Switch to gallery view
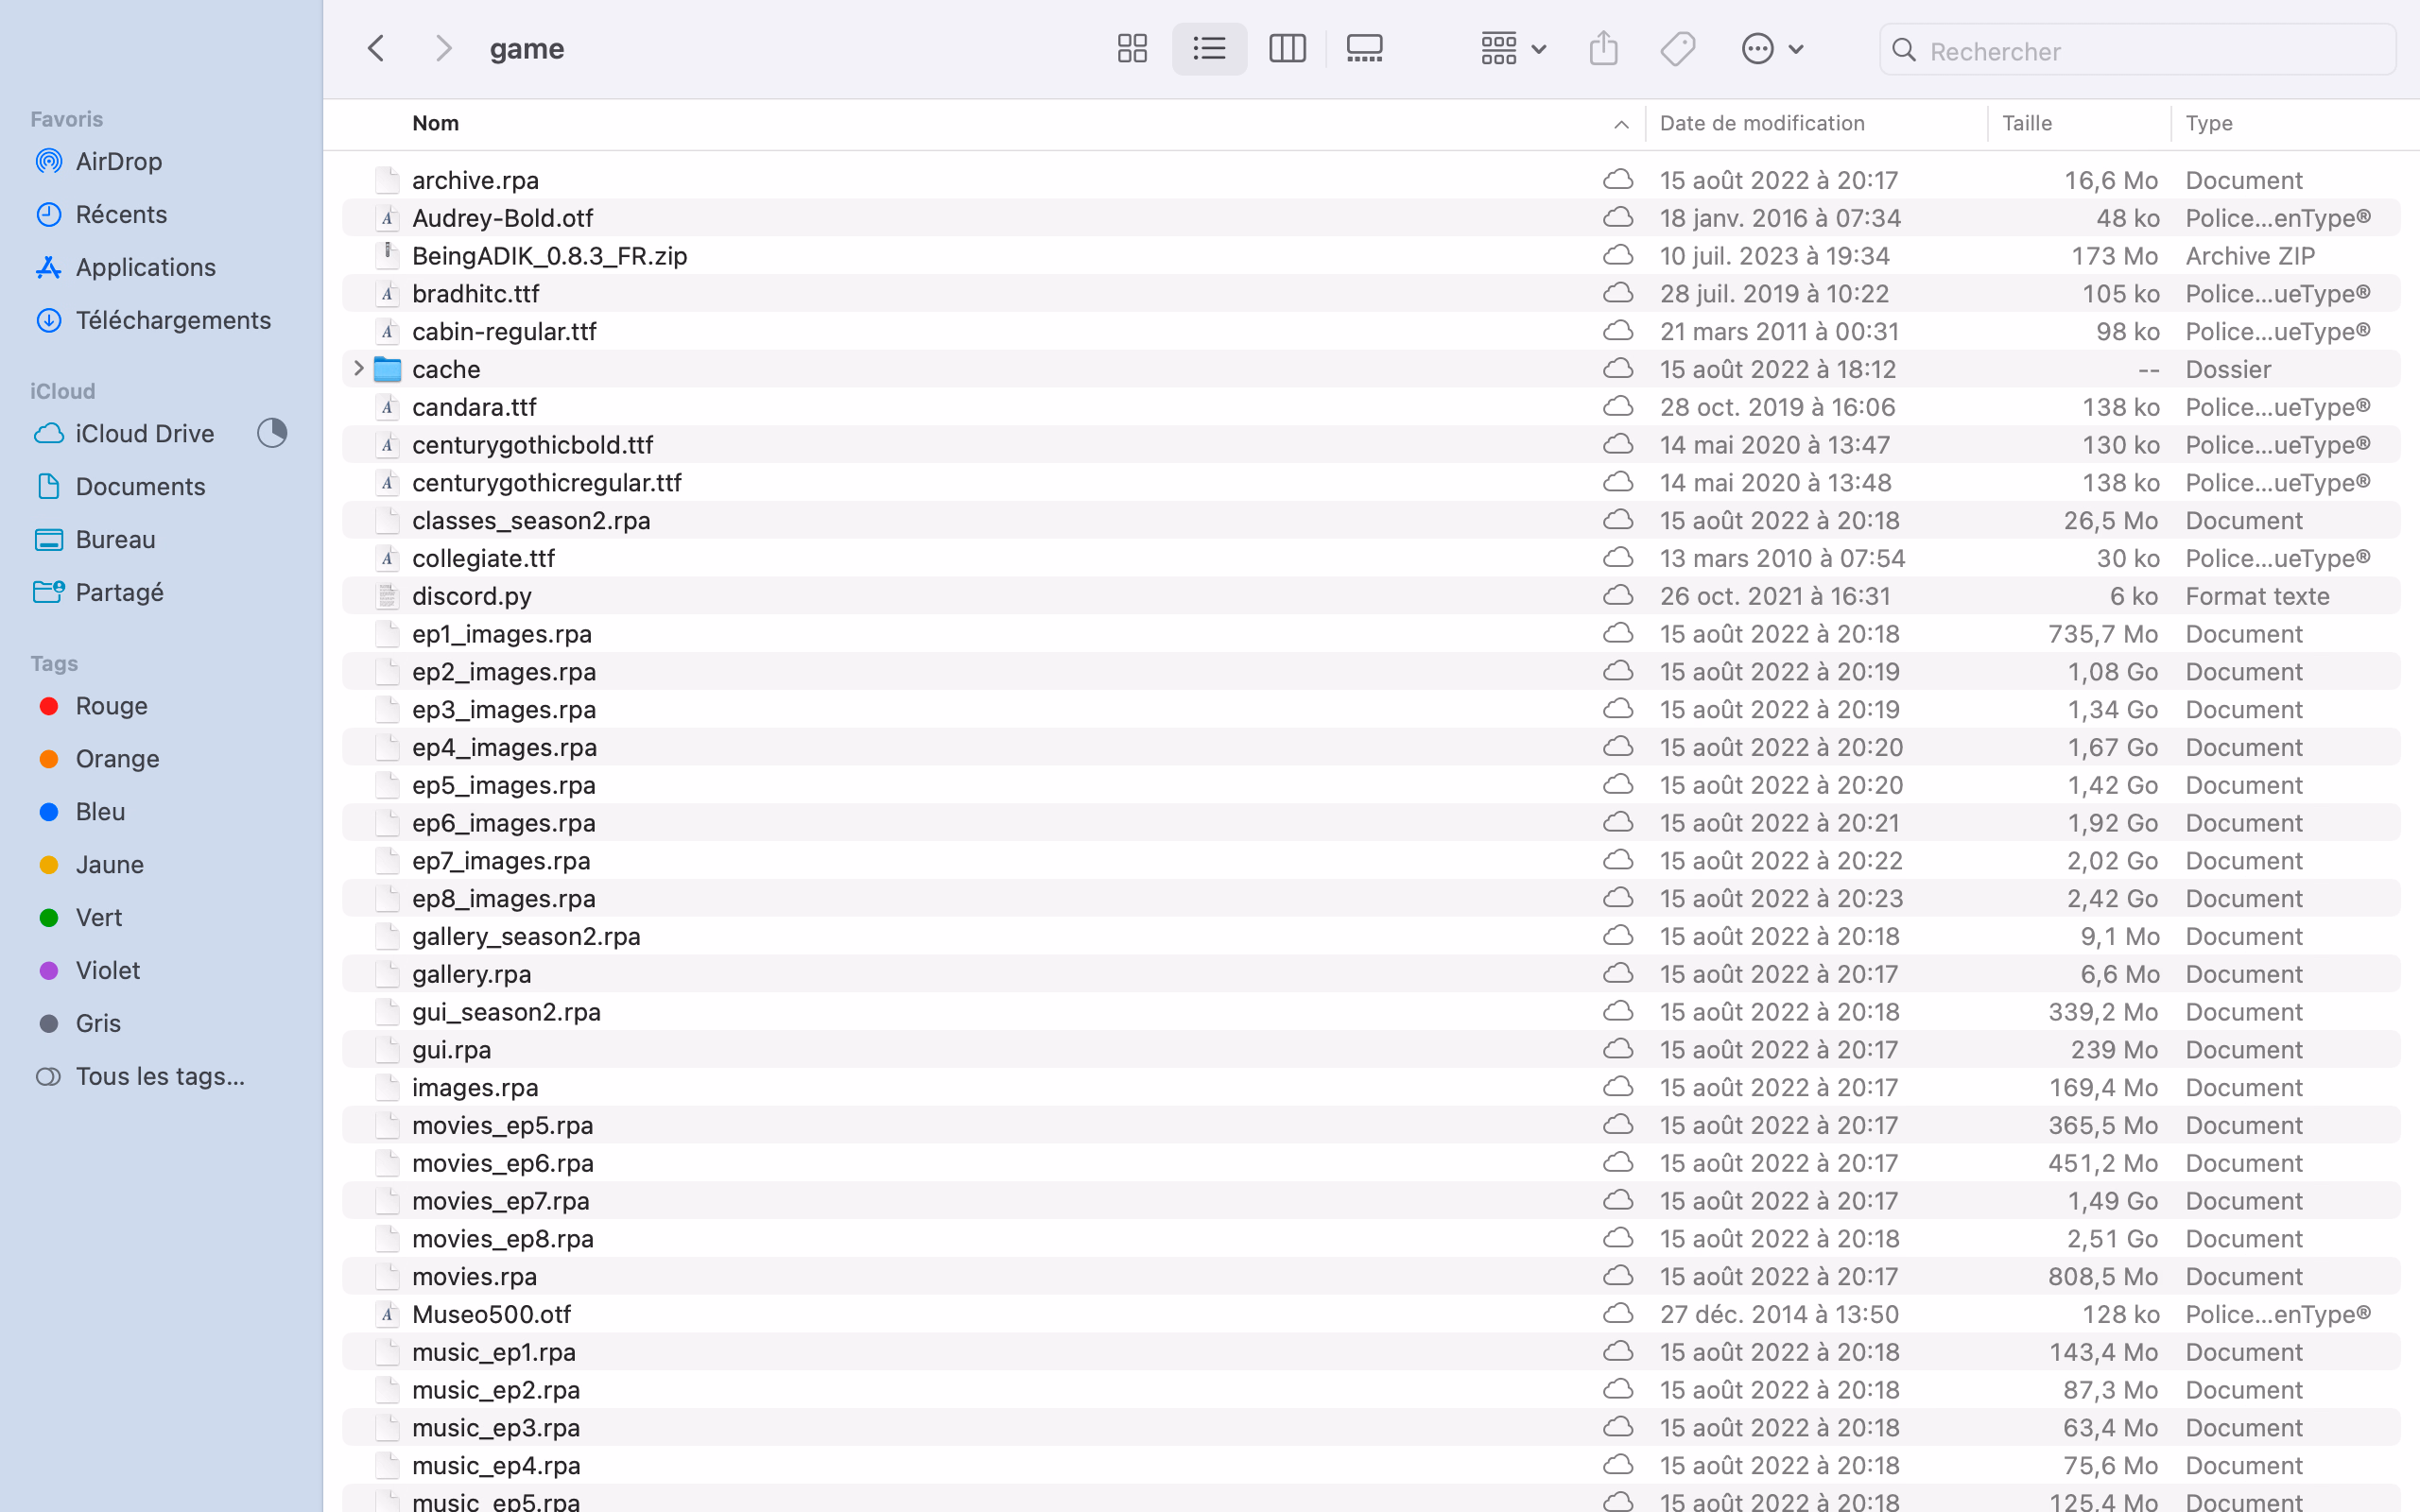The height and width of the screenshot is (1512, 2420). click(x=1364, y=49)
